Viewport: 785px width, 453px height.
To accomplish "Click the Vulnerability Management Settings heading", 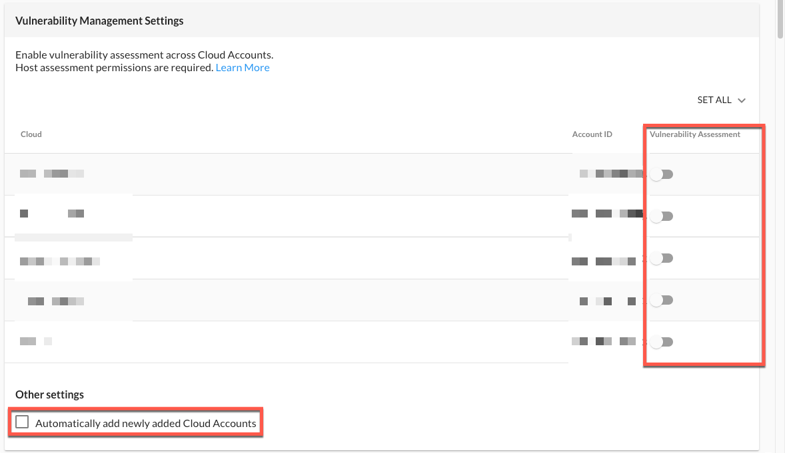I will pyautogui.click(x=100, y=21).
